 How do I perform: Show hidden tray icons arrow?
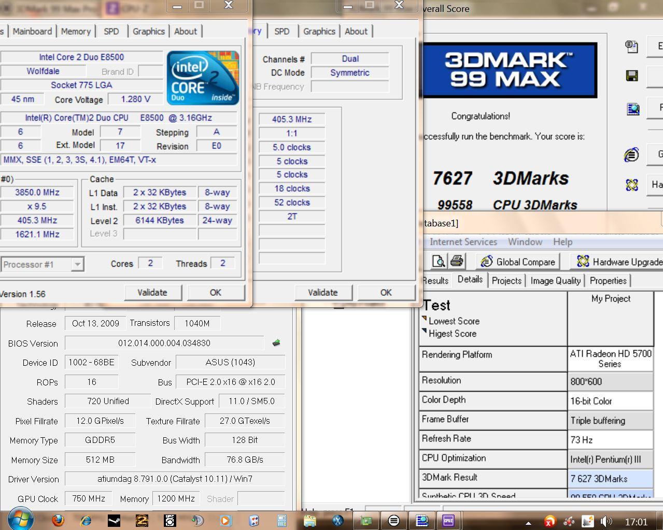528,523
